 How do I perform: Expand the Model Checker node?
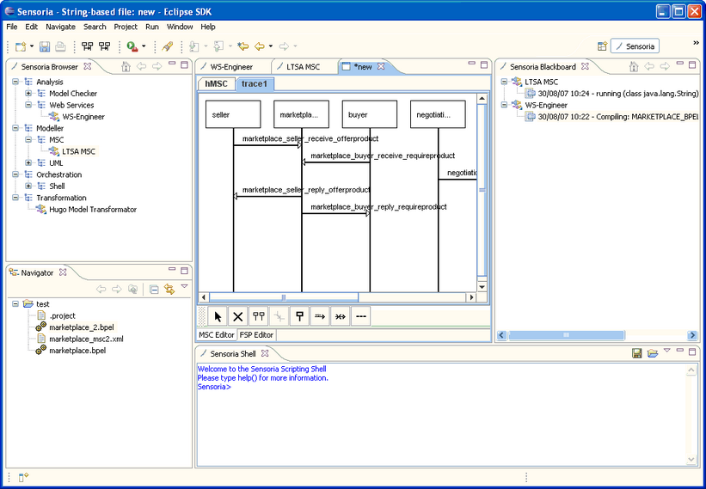pos(28,94)
